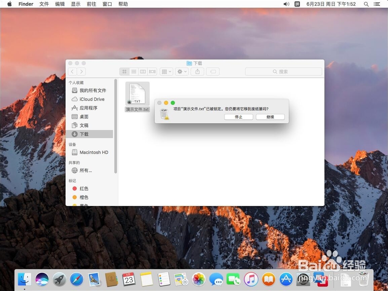Click the Share toolbar button

(x=197, y=71)
